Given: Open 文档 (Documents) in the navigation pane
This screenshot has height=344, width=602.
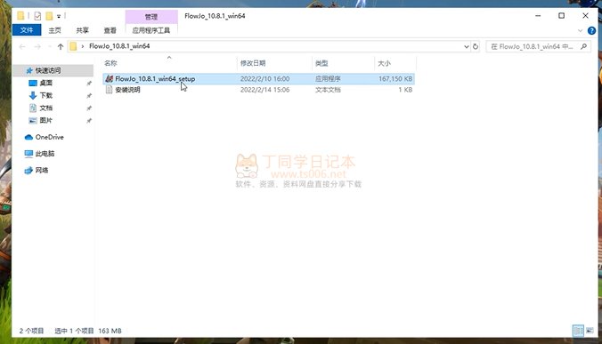Looking at the screenshot, I should point(45,108).
